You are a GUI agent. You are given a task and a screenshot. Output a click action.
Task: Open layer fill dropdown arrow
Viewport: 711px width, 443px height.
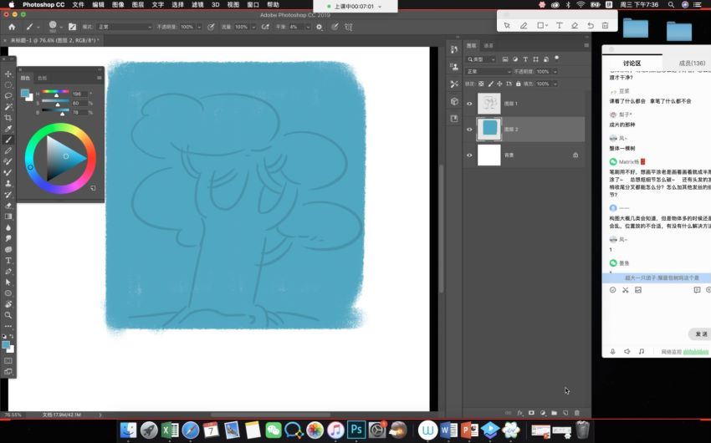[555, 84]
